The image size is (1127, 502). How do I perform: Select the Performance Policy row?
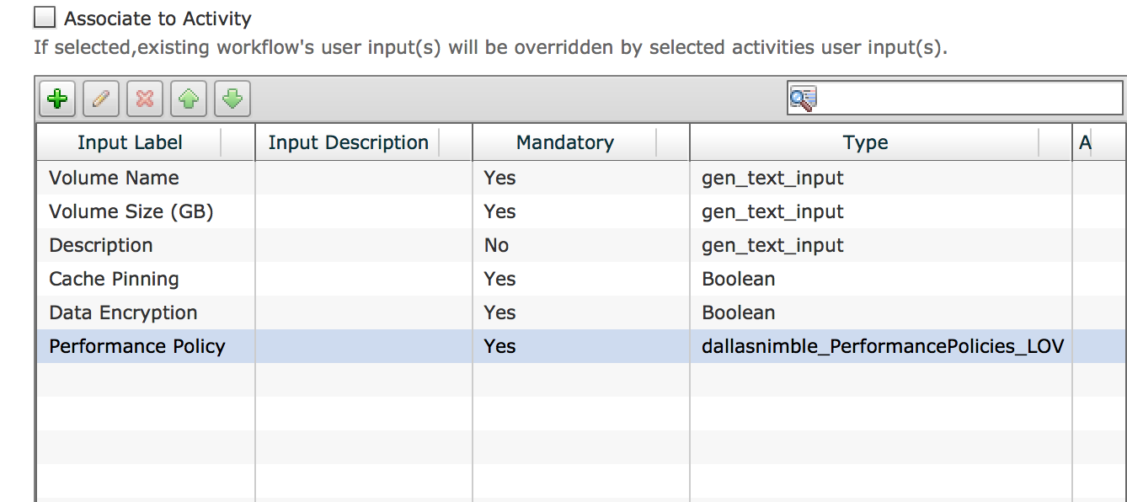(581, 346)
